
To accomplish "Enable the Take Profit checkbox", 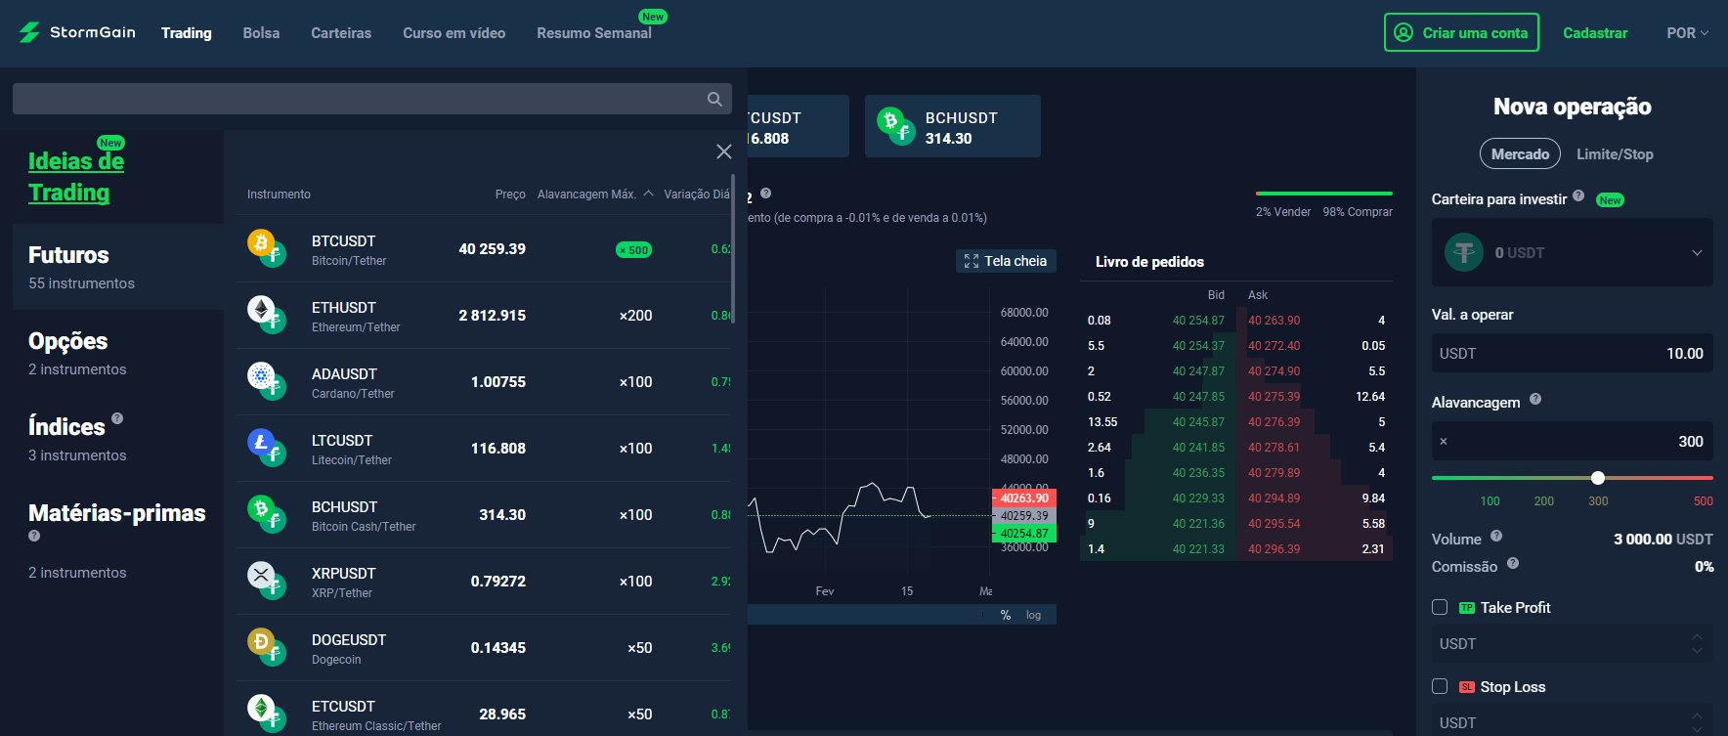I will click(x=1440, y=607).
